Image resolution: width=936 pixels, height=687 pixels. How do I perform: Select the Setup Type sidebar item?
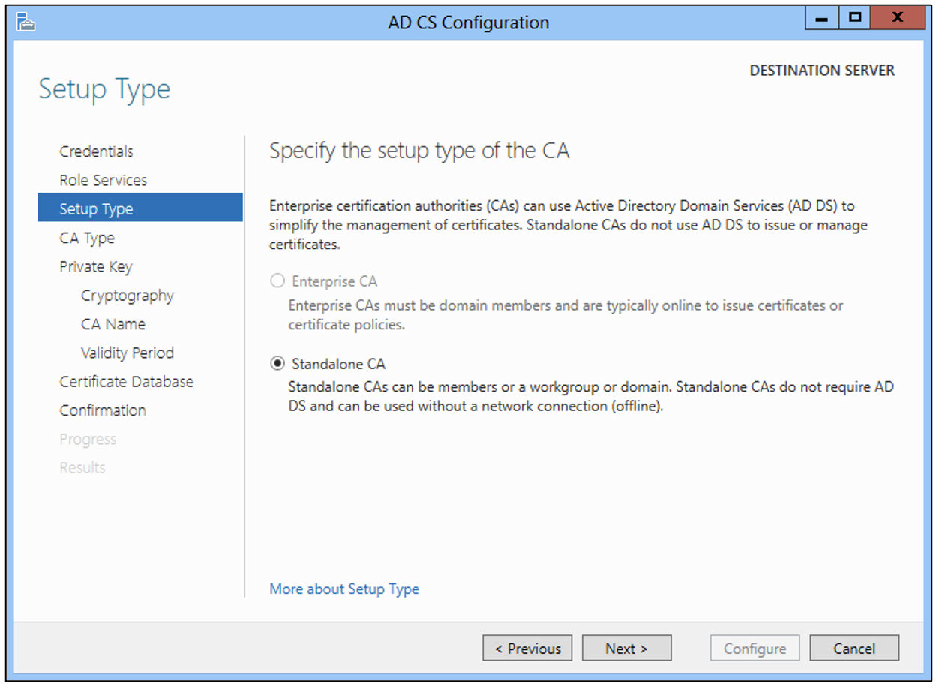140,208
